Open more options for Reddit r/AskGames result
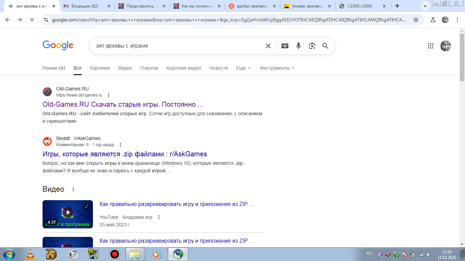The image size is (465, 261). point(121,145)
